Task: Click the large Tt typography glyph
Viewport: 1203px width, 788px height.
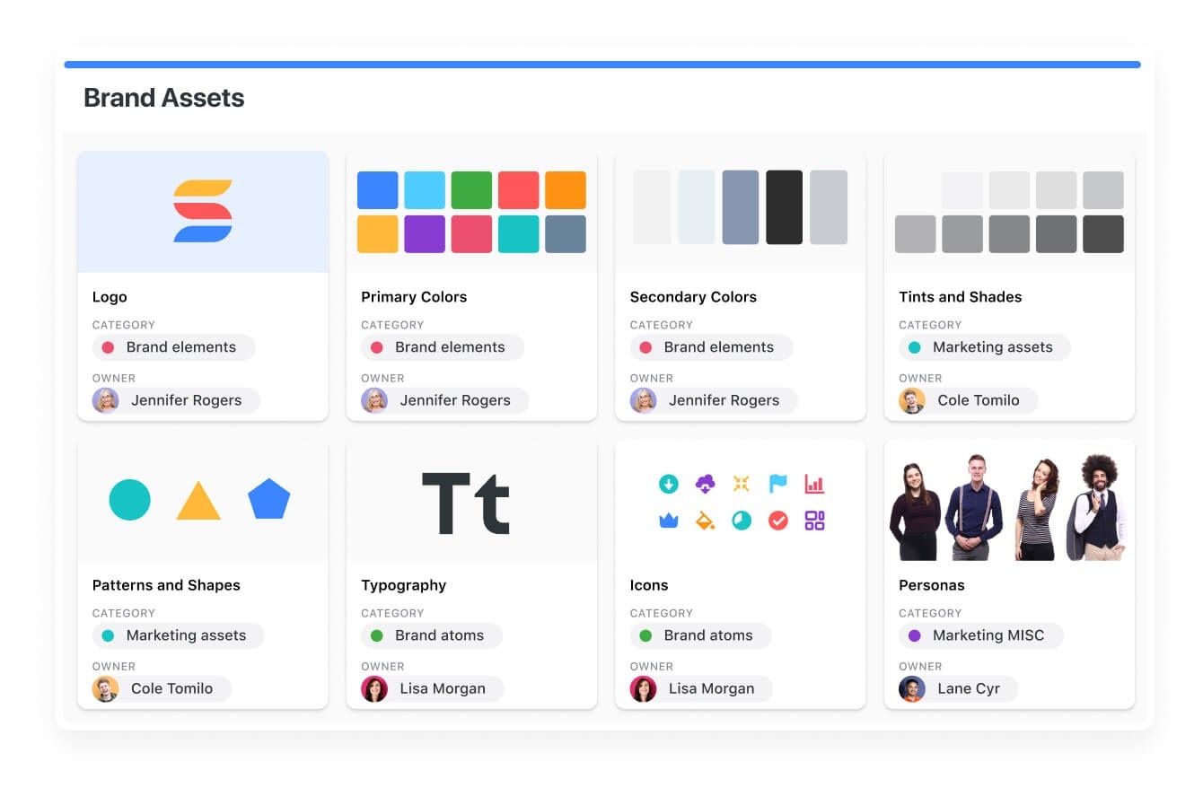Action: pos(466,503)
